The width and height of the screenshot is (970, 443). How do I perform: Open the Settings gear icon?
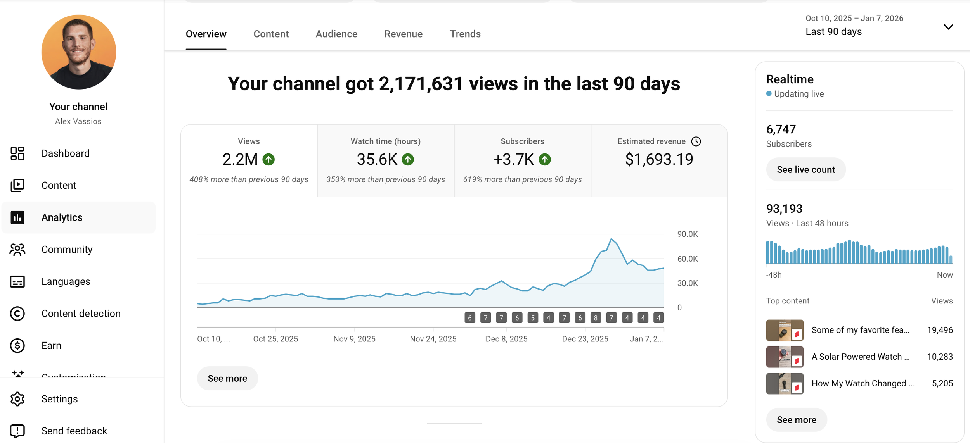pos(17,399)
